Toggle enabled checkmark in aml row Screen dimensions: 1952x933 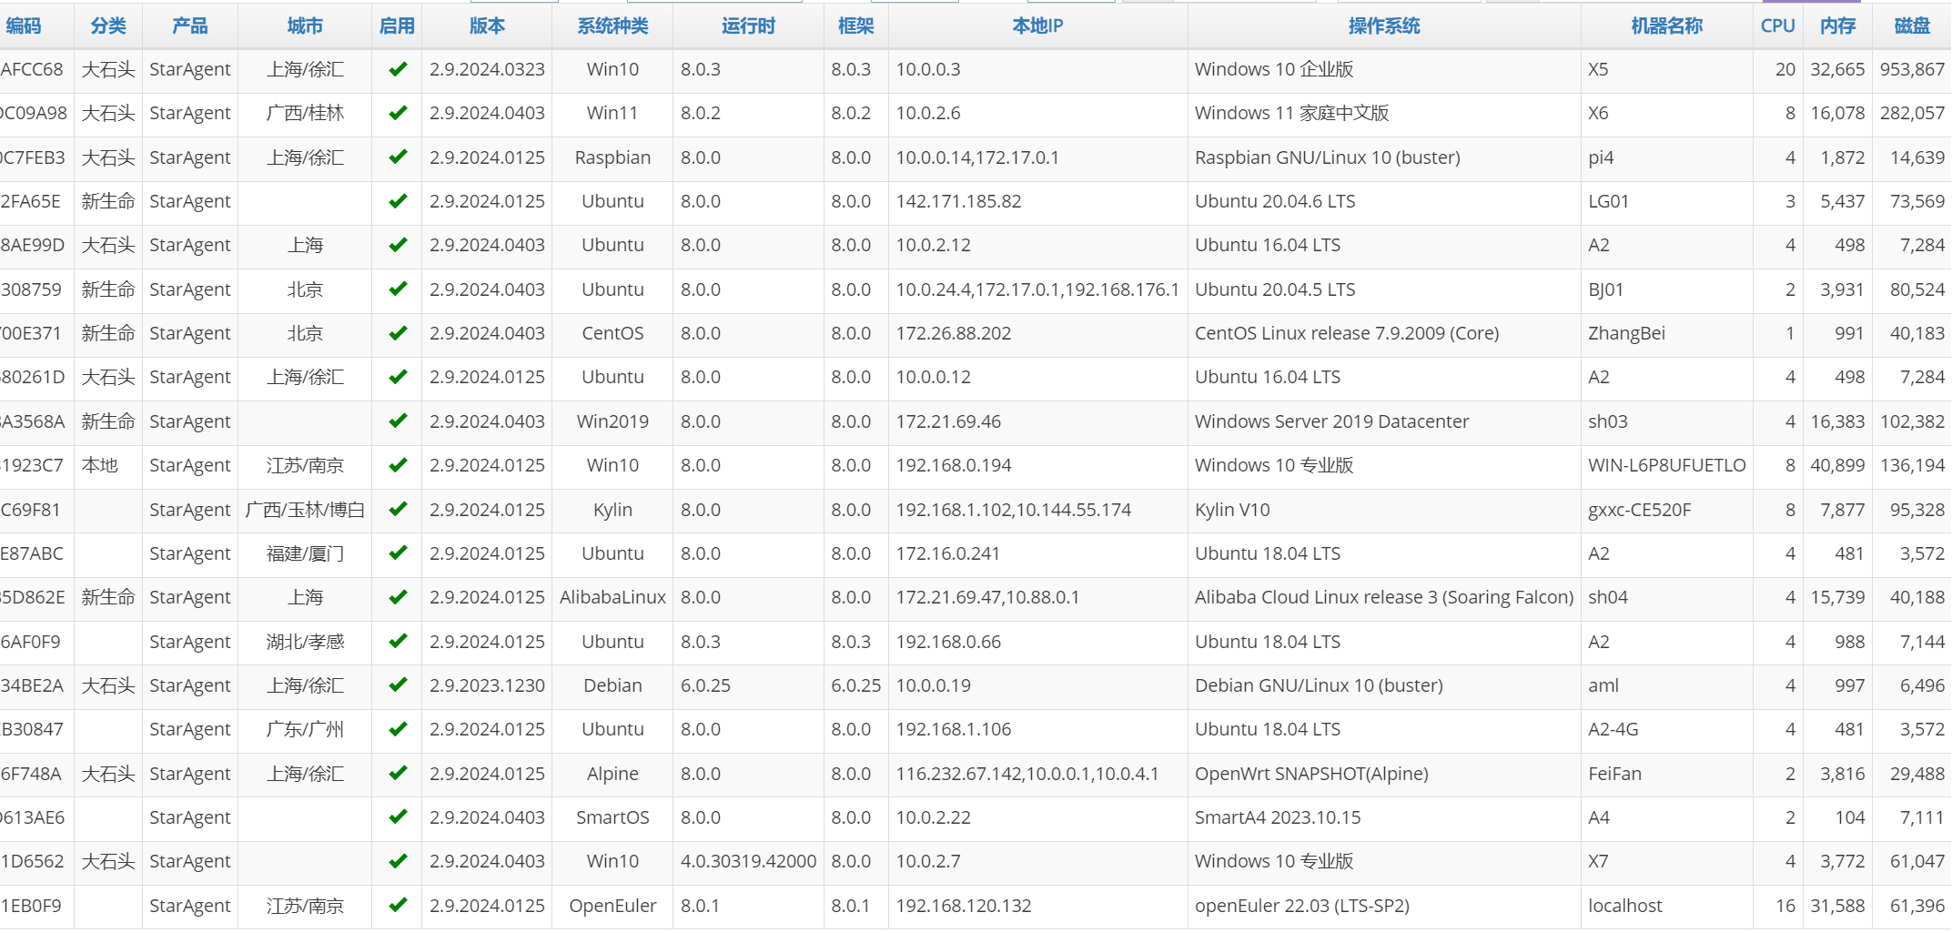(x=398, y=685)
